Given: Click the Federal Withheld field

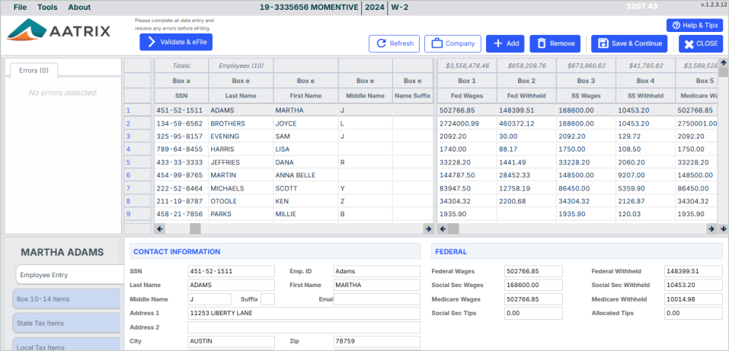Looking at the screenshot, I should click(x=692, y=271).
